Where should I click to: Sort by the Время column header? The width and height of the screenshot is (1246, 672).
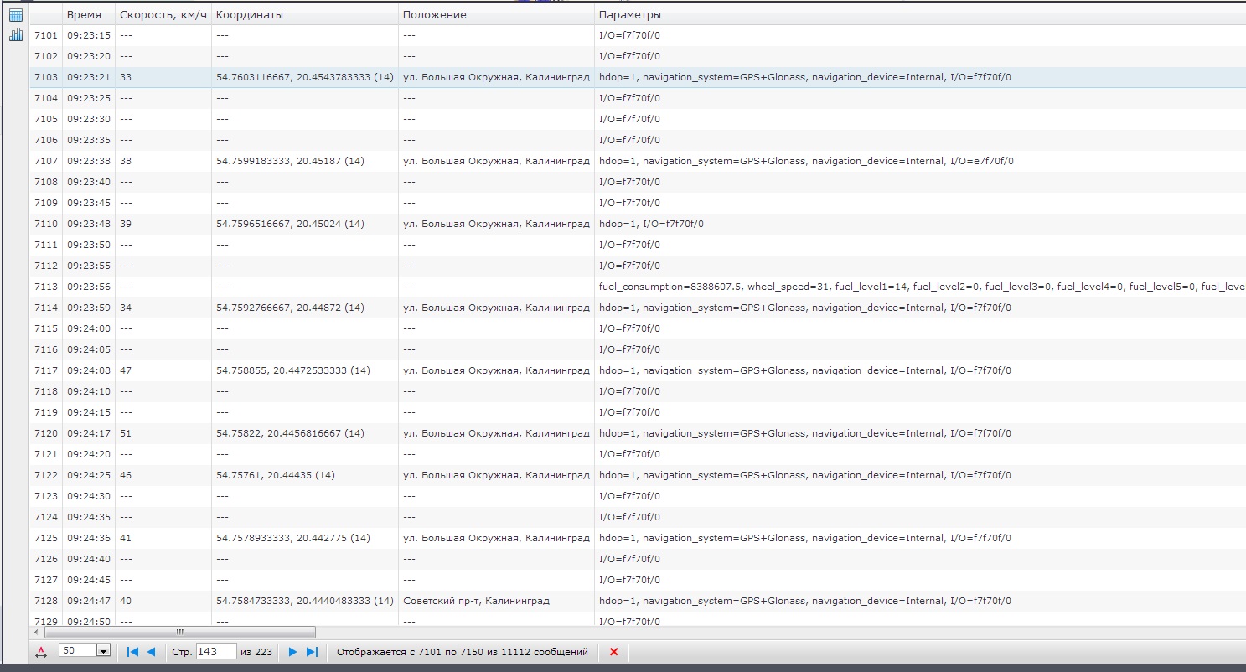pos(84,15)
